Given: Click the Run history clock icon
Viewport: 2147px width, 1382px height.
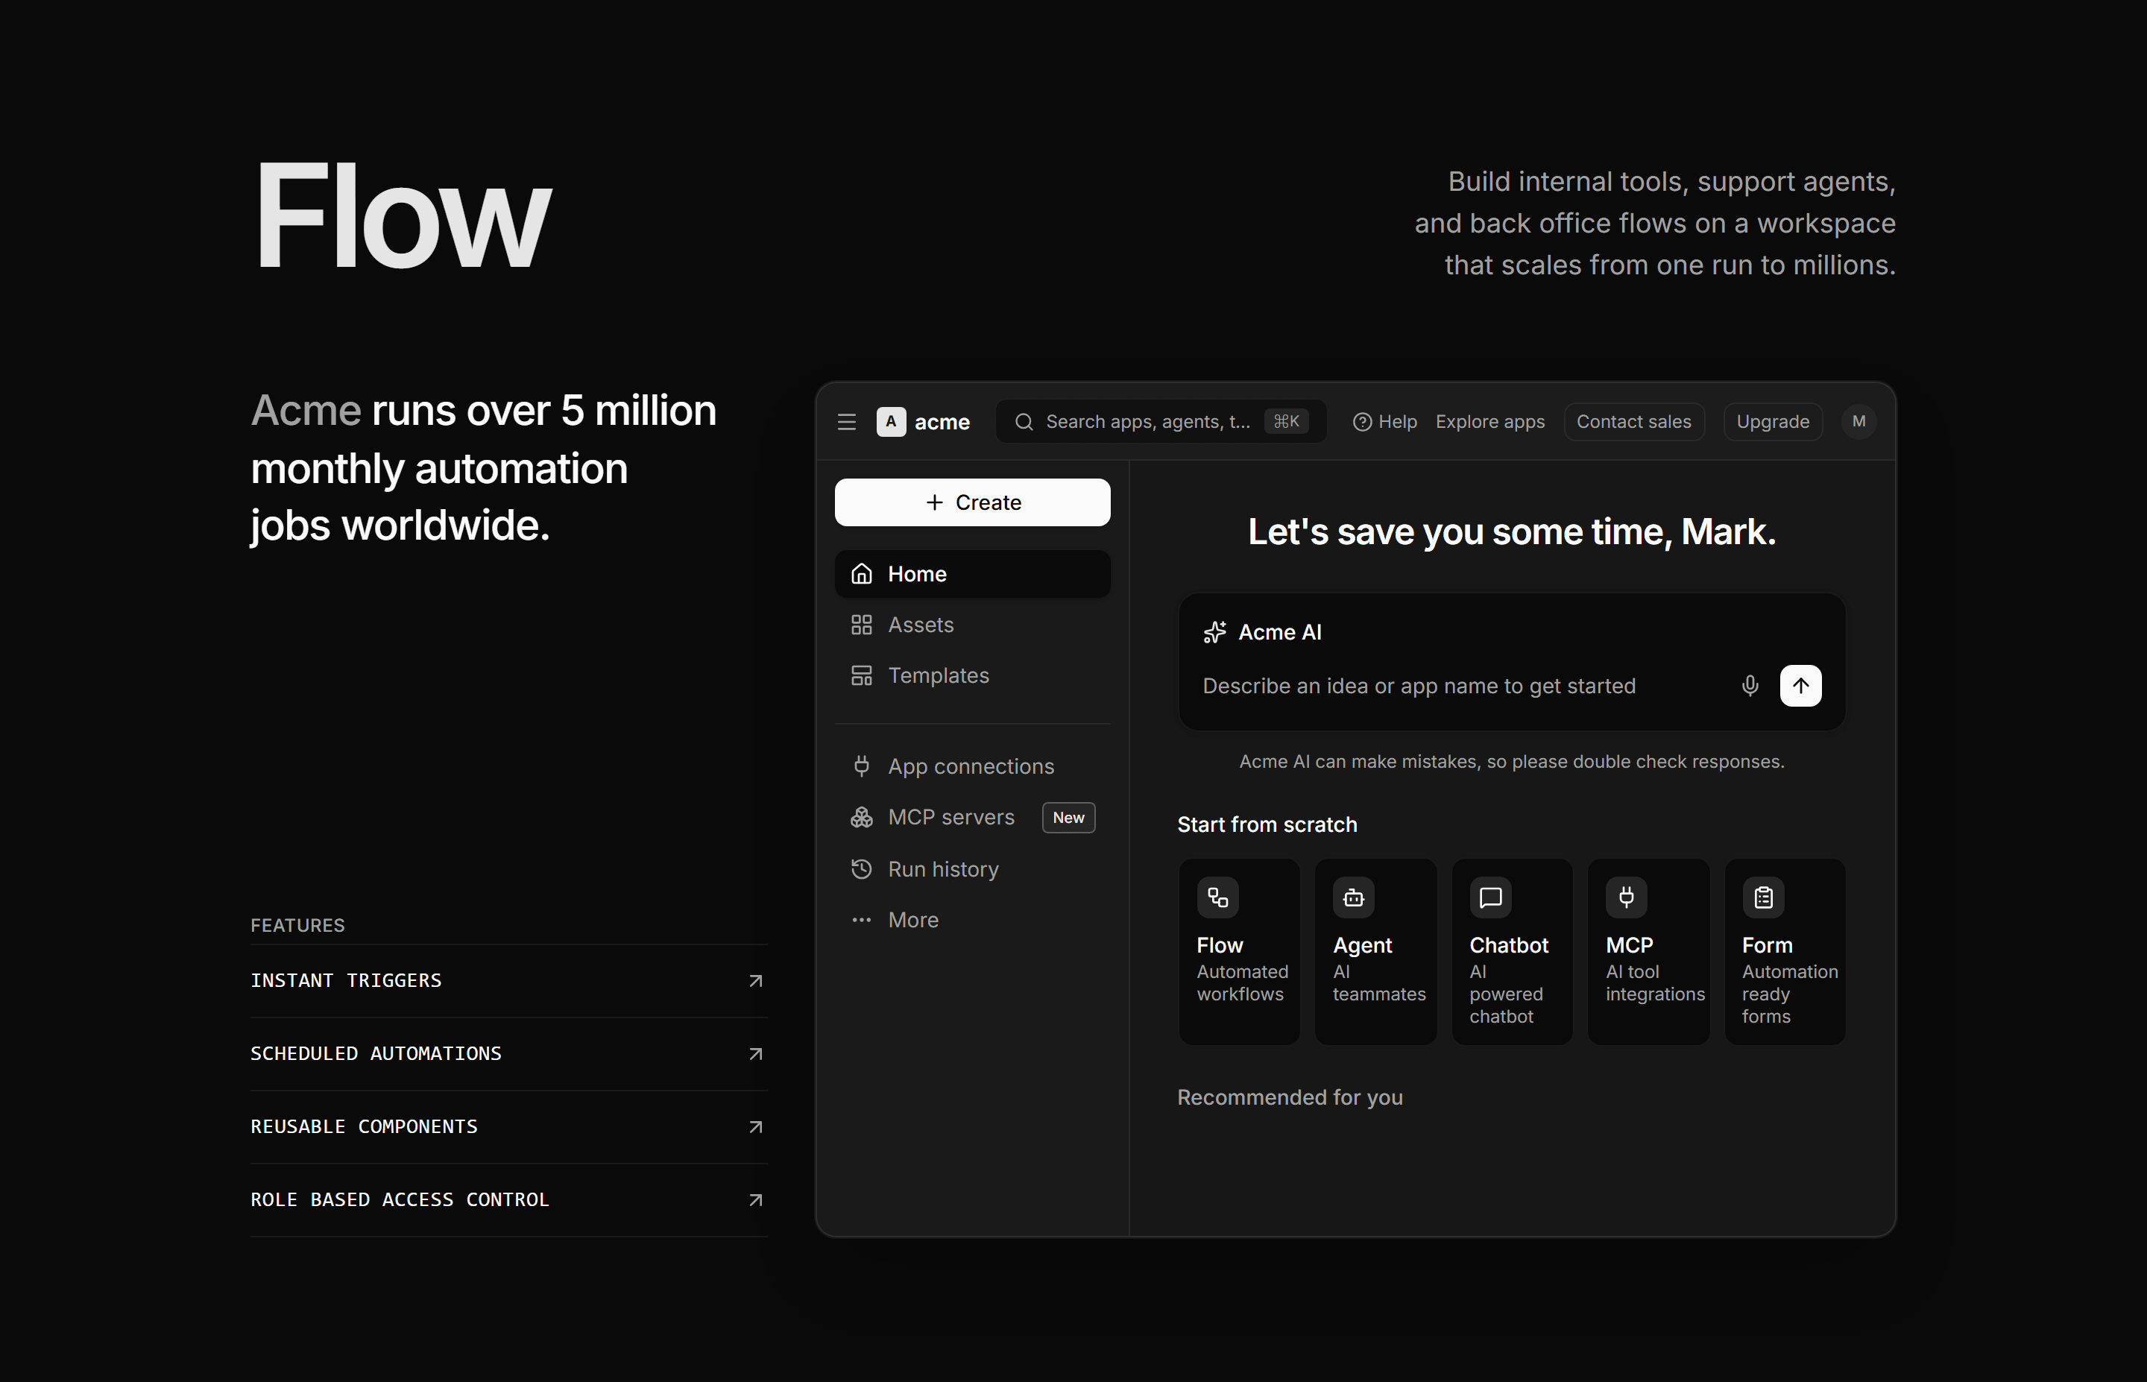Looking at the screenshot, I should point(861,868).
